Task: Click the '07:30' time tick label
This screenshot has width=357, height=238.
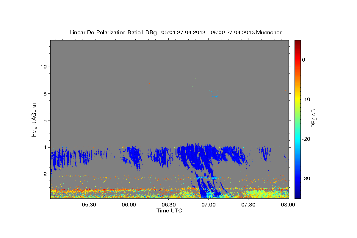Action: pyautogui.click(x=248, y=205)
